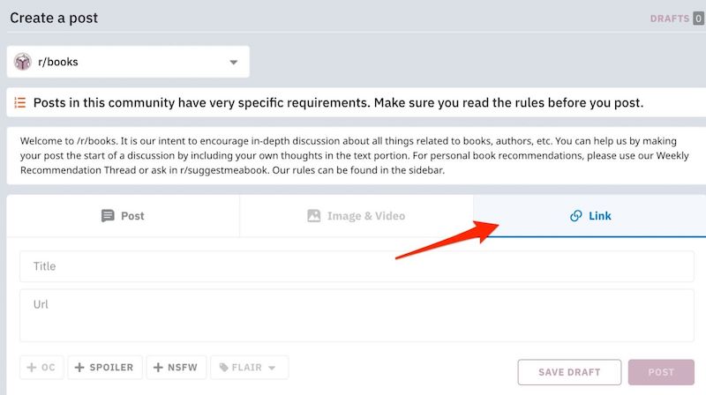706x395 pixels.
Task: Click the Post tab text-document icon
Action: [108, 216]
